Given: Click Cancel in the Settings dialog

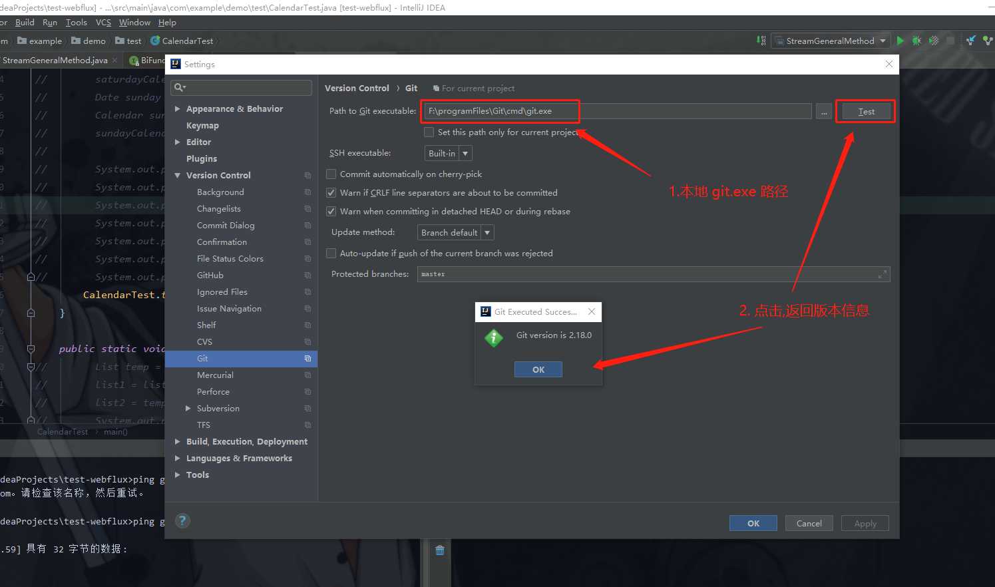Looking at the screenshot, I should point(809,523).
